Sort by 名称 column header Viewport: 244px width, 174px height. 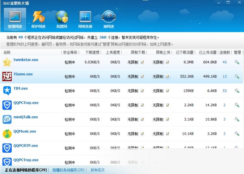7,52
